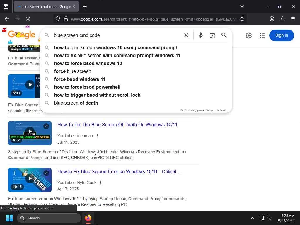Bookmark this page with star icon
The height and width of the screenshot is (225, 300).
[242, 19]
